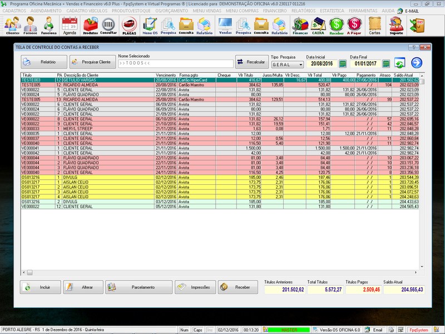Click the Relatório button
The image size is (445, 334).
tap(44, 62)
